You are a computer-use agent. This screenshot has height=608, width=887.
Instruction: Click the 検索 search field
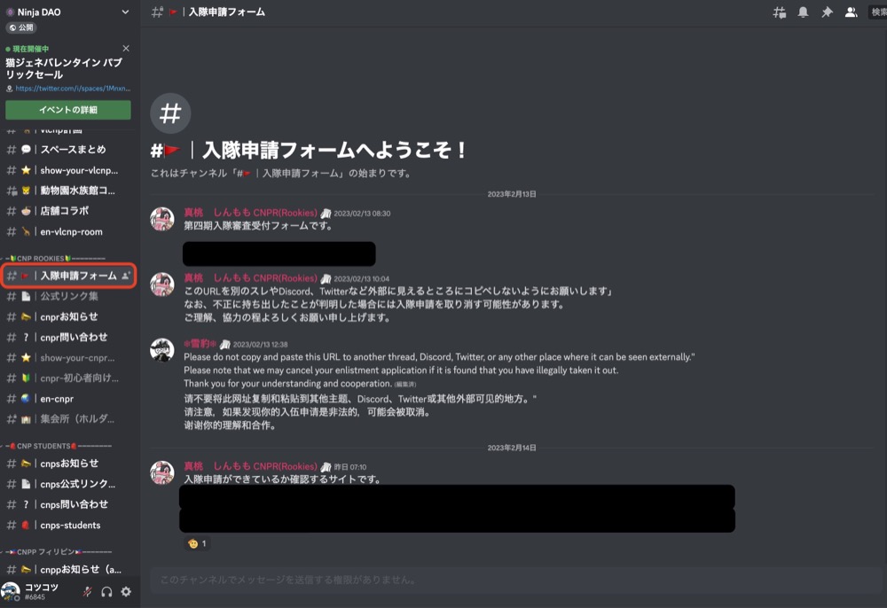pyautogui.click(x=877, y=12)
